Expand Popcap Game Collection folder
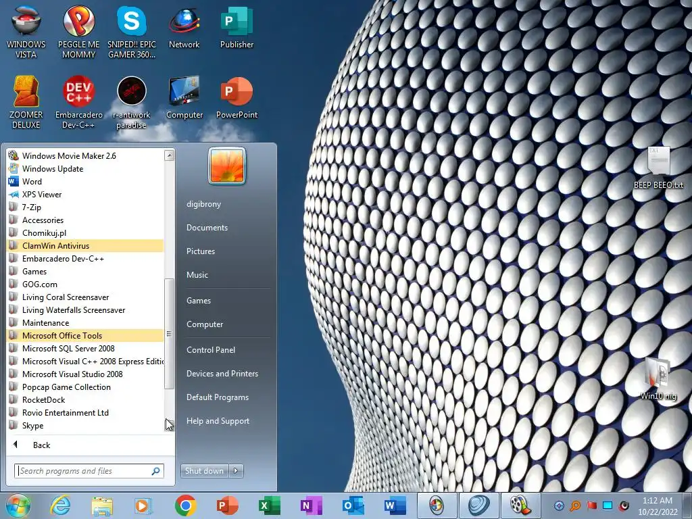The height and width of the screenshot is (519, 692). click(x=86, y=387)
